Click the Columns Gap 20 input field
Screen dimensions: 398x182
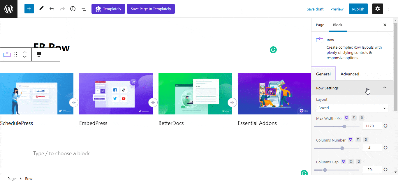[372, 169]
